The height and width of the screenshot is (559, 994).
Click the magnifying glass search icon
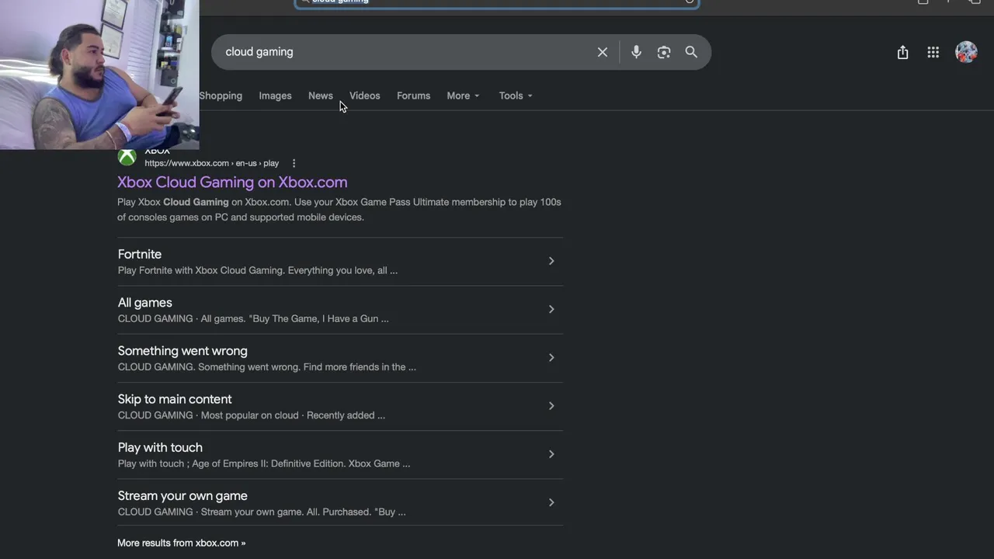[691, 52]
